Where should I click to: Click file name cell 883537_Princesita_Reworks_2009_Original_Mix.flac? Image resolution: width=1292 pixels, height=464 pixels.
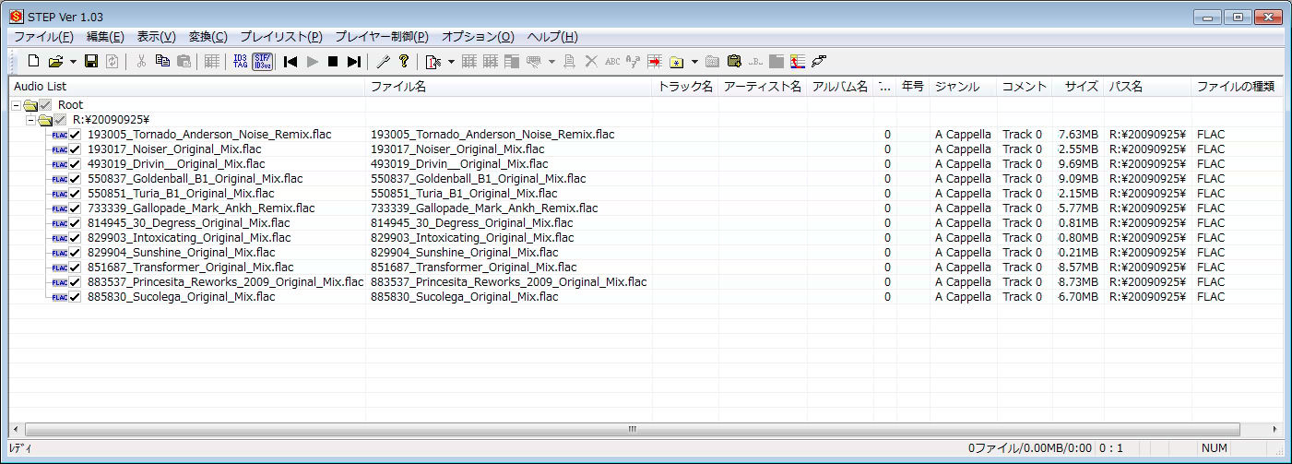[508, 282]
